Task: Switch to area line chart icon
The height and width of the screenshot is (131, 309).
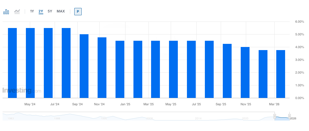Action: click(17, 12)
